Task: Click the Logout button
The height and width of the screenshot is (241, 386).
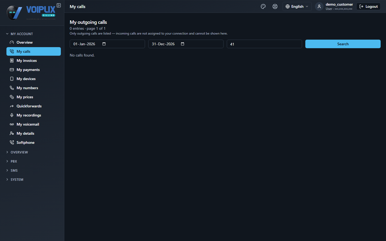Action: click(x=368, y=6)
